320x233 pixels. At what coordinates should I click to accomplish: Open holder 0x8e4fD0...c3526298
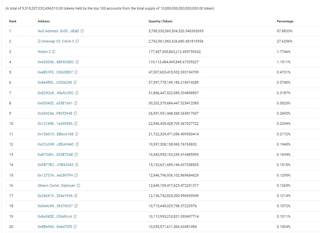pyautogui.click(x=55, y=82)
